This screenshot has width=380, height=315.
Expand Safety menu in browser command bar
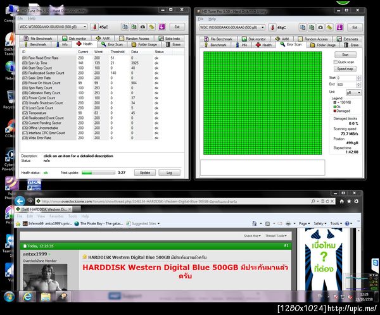click(320, 223)
